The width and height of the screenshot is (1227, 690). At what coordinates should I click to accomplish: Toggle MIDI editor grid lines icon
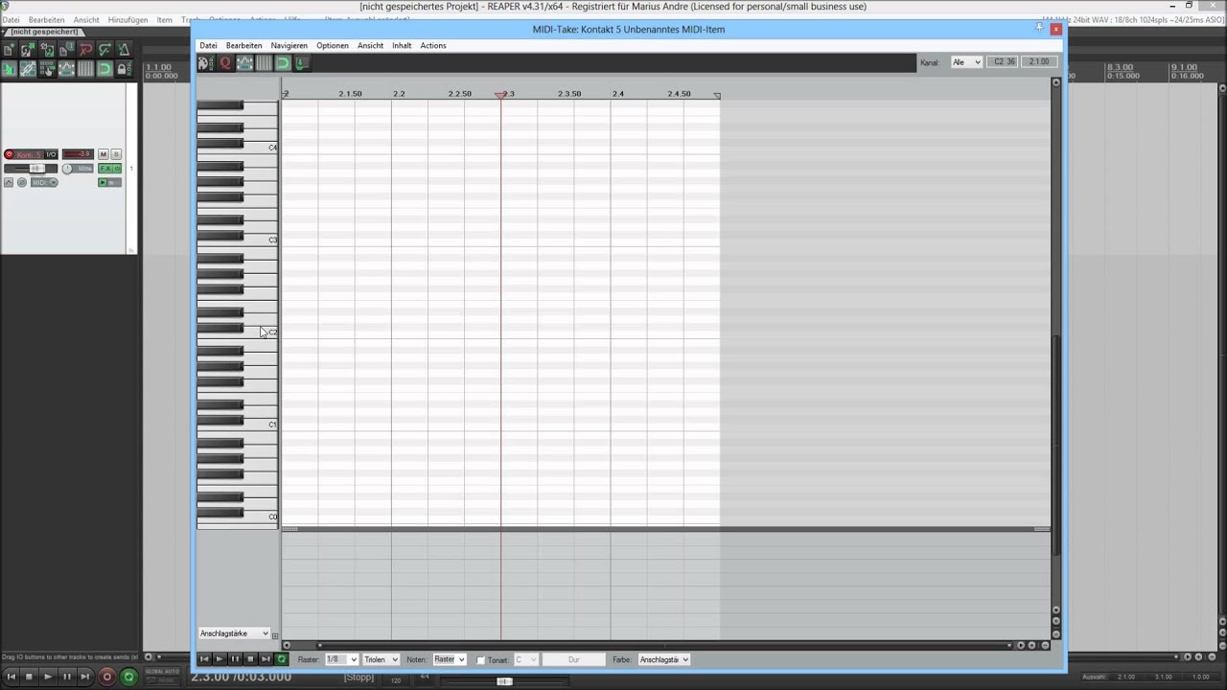coord(264,63)
